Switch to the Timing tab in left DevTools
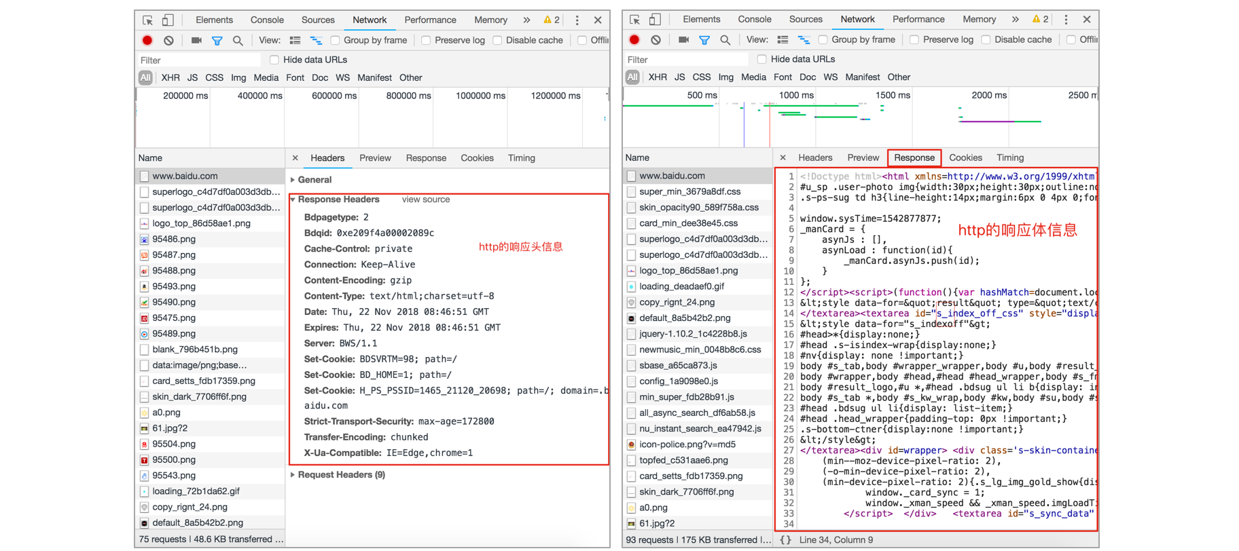 522,158
